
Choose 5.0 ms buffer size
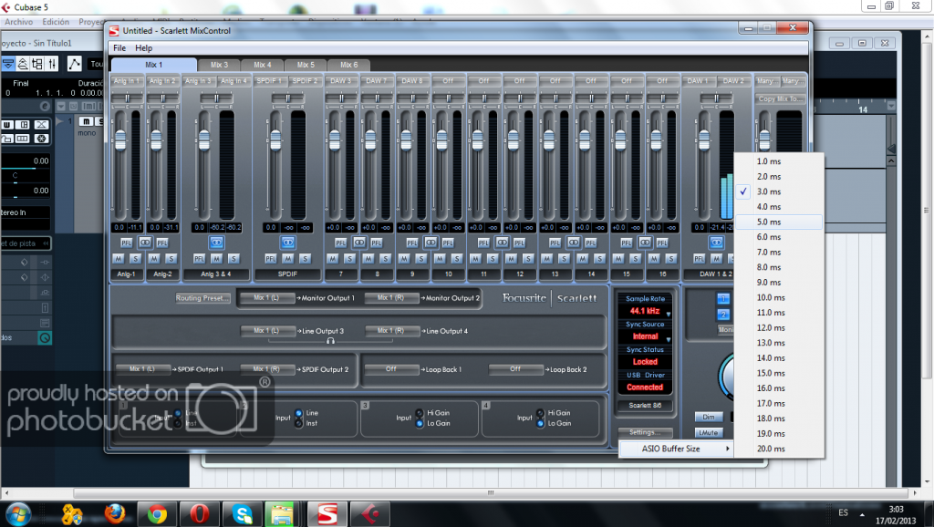click(769, 222)
